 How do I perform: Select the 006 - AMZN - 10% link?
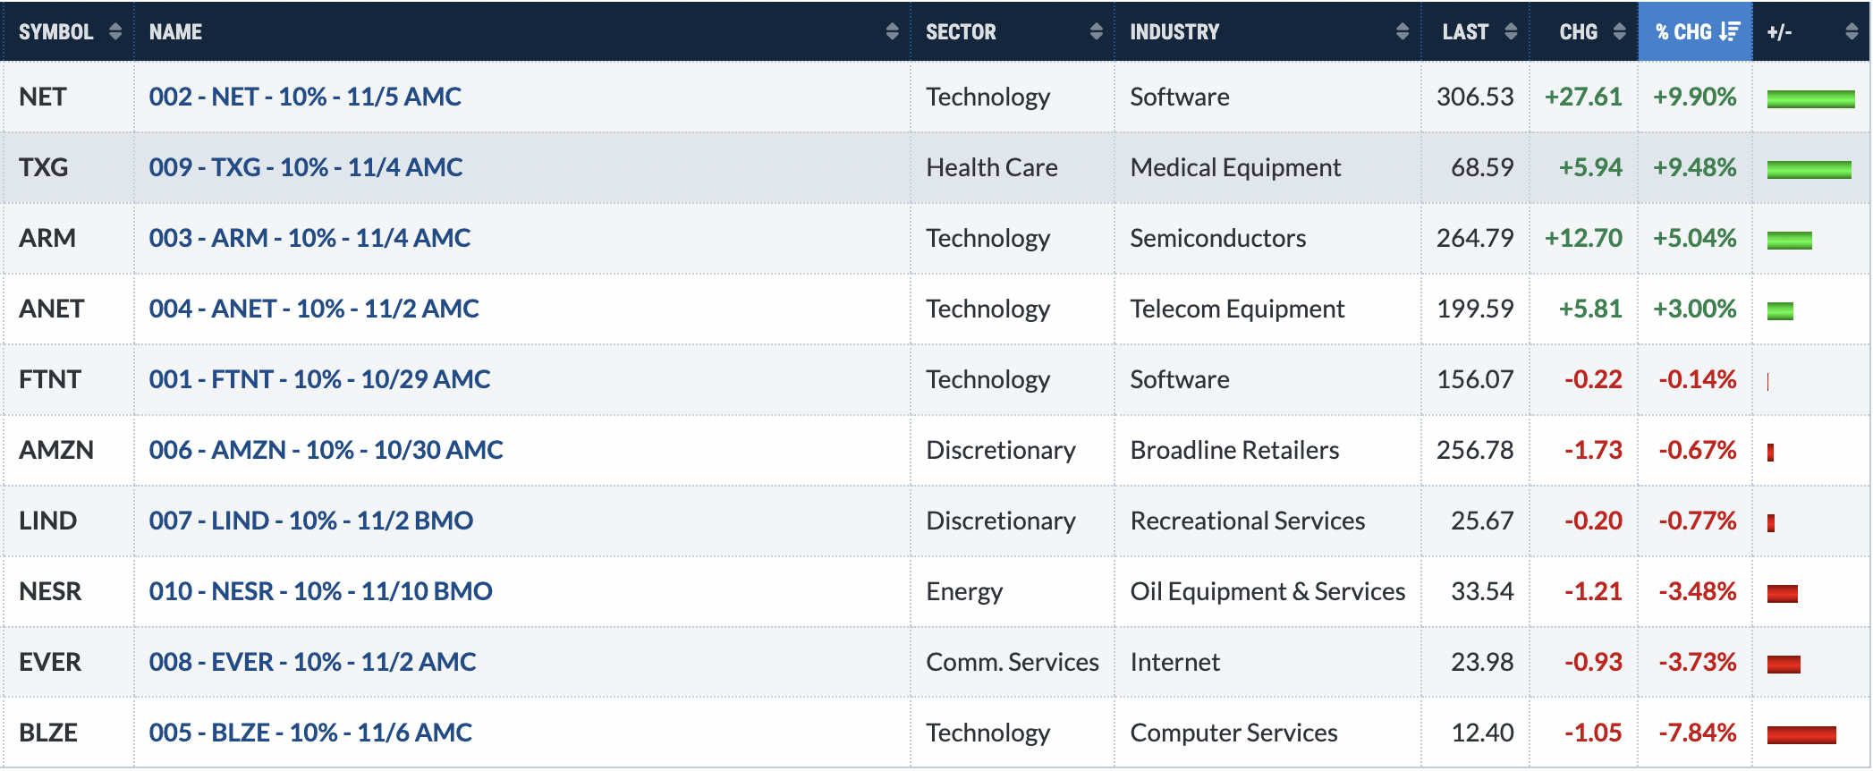click(326, 450)
